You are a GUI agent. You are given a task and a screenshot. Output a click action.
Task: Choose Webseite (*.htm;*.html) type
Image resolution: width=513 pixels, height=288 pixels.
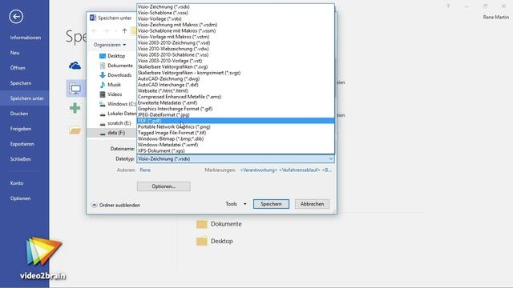click(x=236, y=90)
